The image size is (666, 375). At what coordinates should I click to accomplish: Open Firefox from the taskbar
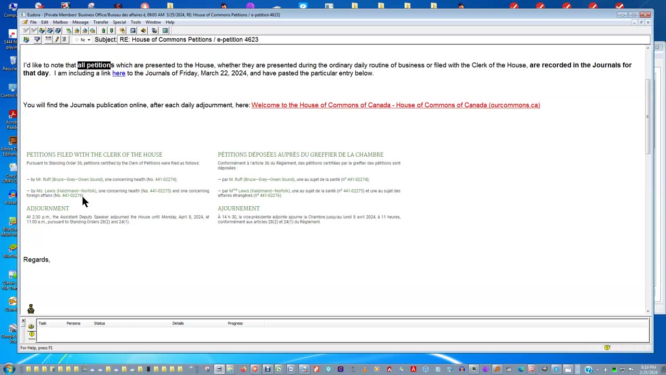pos(244,369)
